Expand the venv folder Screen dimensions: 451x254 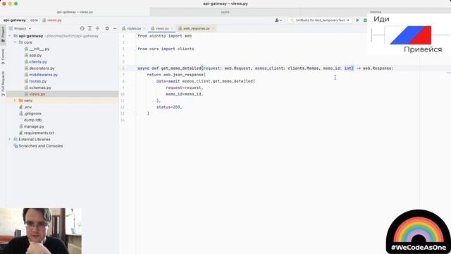[x=15, y=100]
